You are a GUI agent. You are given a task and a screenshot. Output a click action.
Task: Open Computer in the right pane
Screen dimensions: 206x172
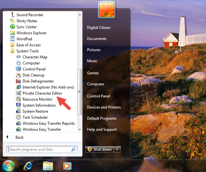[96, 84]
